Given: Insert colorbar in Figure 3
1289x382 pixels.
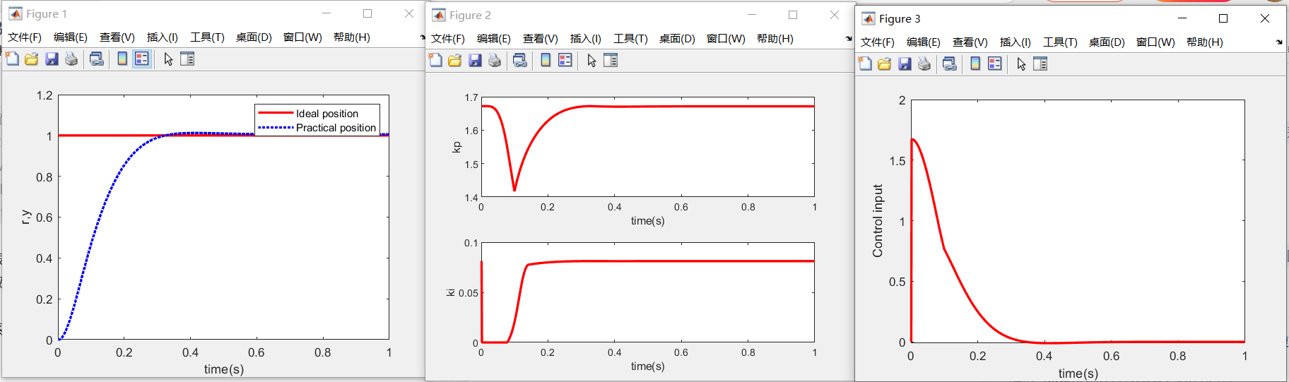Looking at the screenshot, I should pyautogui.click(x=975, y=64).
